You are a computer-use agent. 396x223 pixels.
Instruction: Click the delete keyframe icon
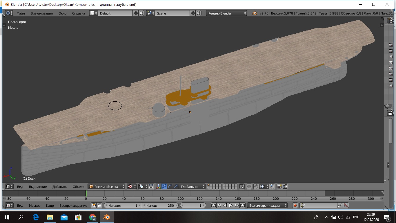coord(346,205)
